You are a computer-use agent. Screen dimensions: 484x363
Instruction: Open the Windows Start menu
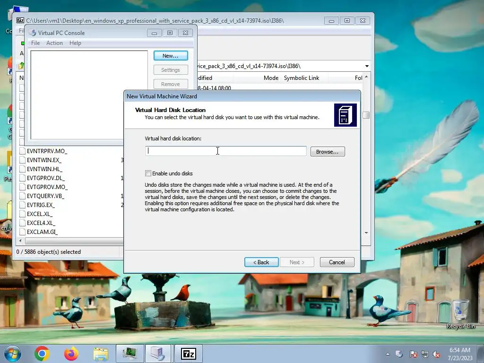coord(12,354)
